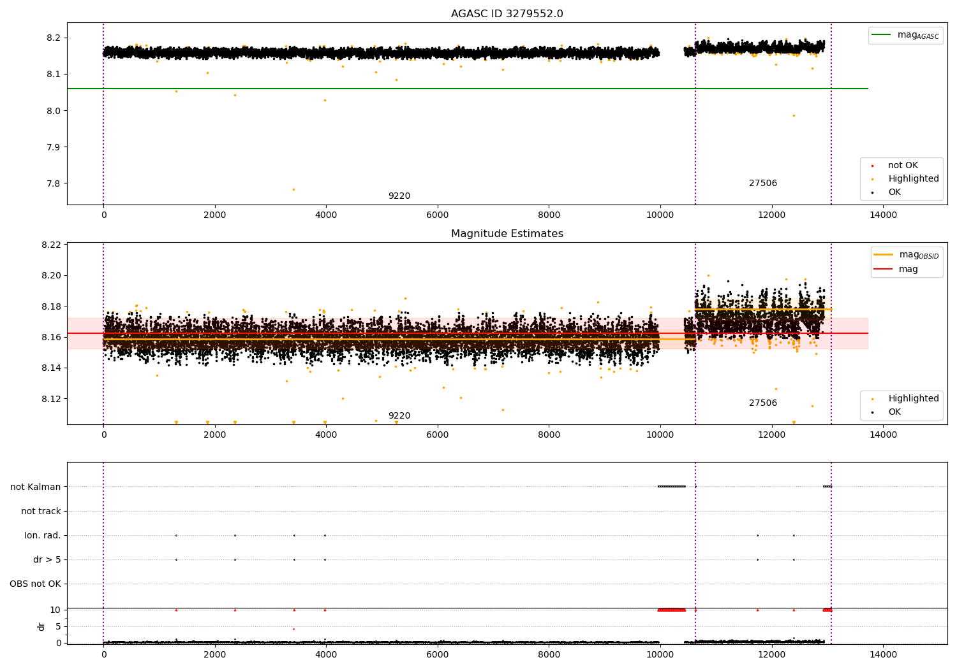Click the "9220" obsid label in top plot
This screenshot has height=669, width=957.
[399, 196]
